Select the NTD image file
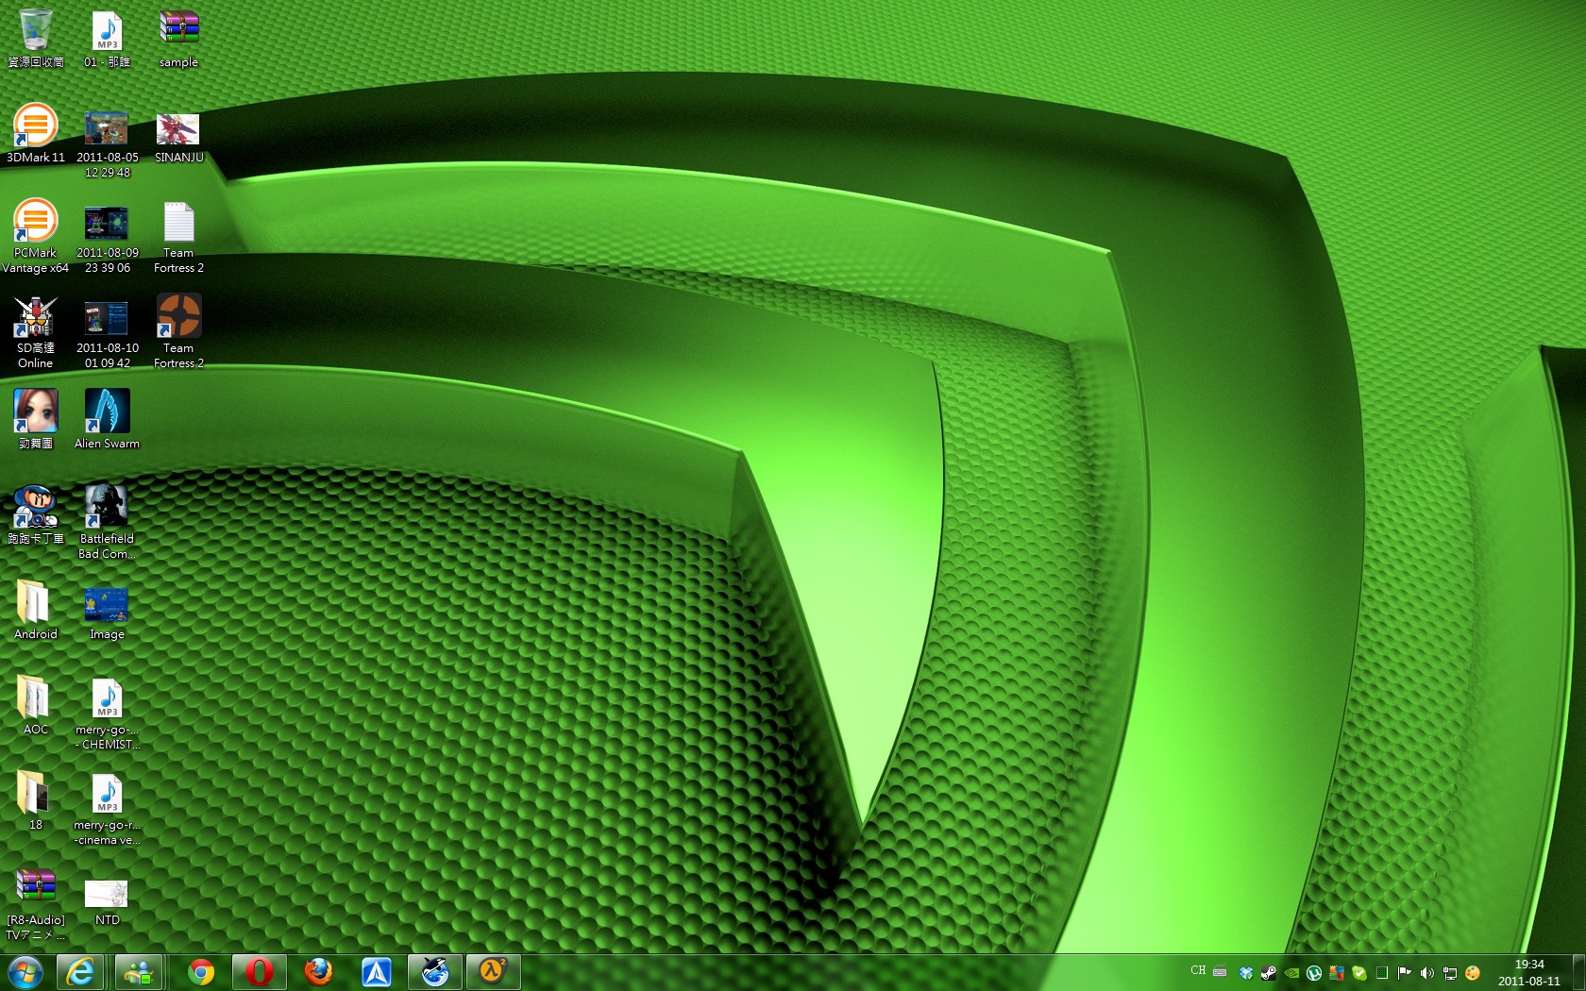 [107, 901]
